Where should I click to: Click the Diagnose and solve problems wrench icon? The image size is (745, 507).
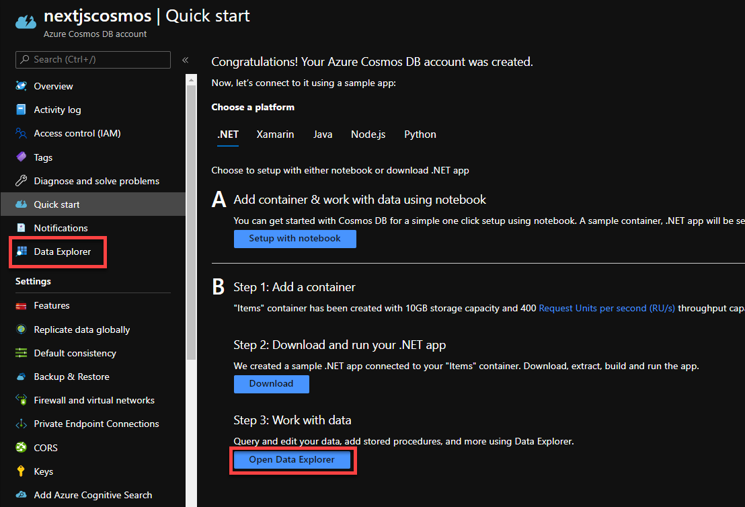[22, 181]
